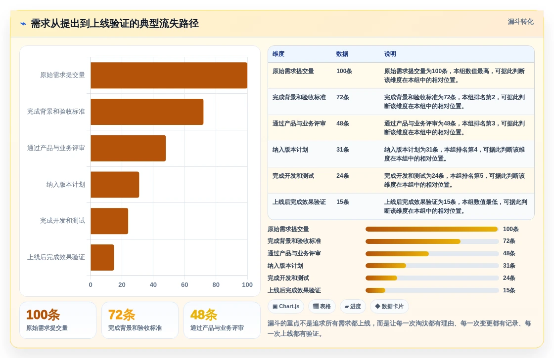Click the explanation text beginning 纳入版本计划为31条
The height and width of the screenshot is (358, 554).
pyautogui.click(x=455, y=154)
